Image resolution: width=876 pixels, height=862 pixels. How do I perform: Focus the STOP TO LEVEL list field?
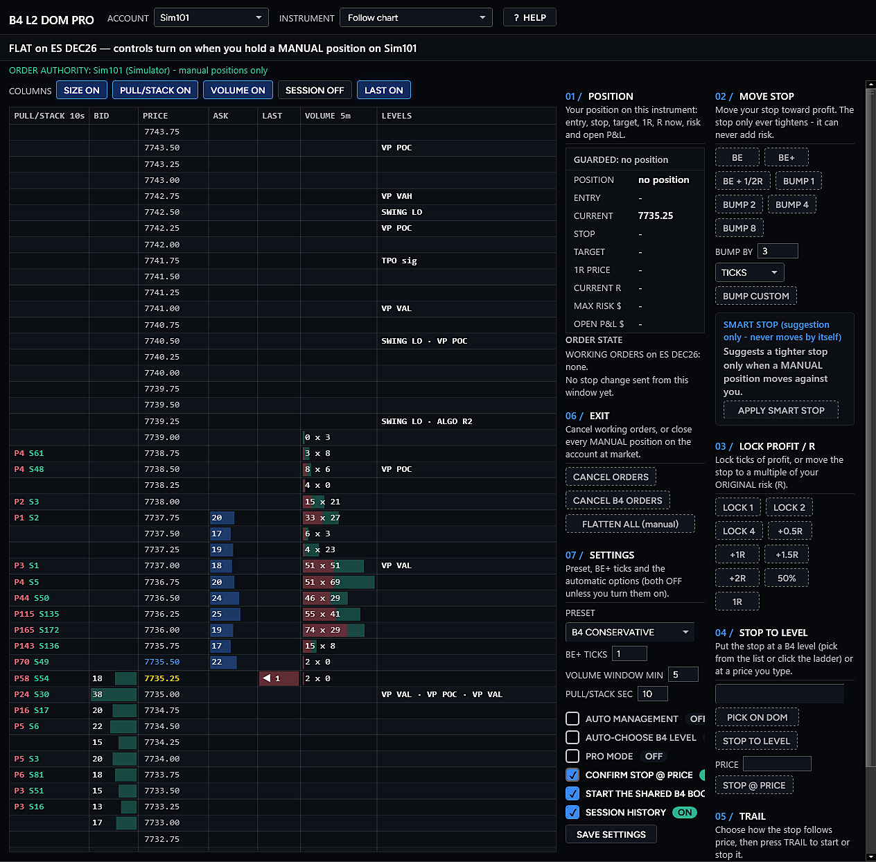tap(780, 694)
